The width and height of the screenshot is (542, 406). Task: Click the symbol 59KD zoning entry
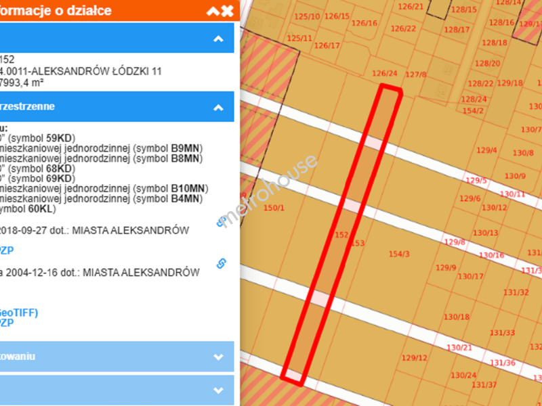38,139
